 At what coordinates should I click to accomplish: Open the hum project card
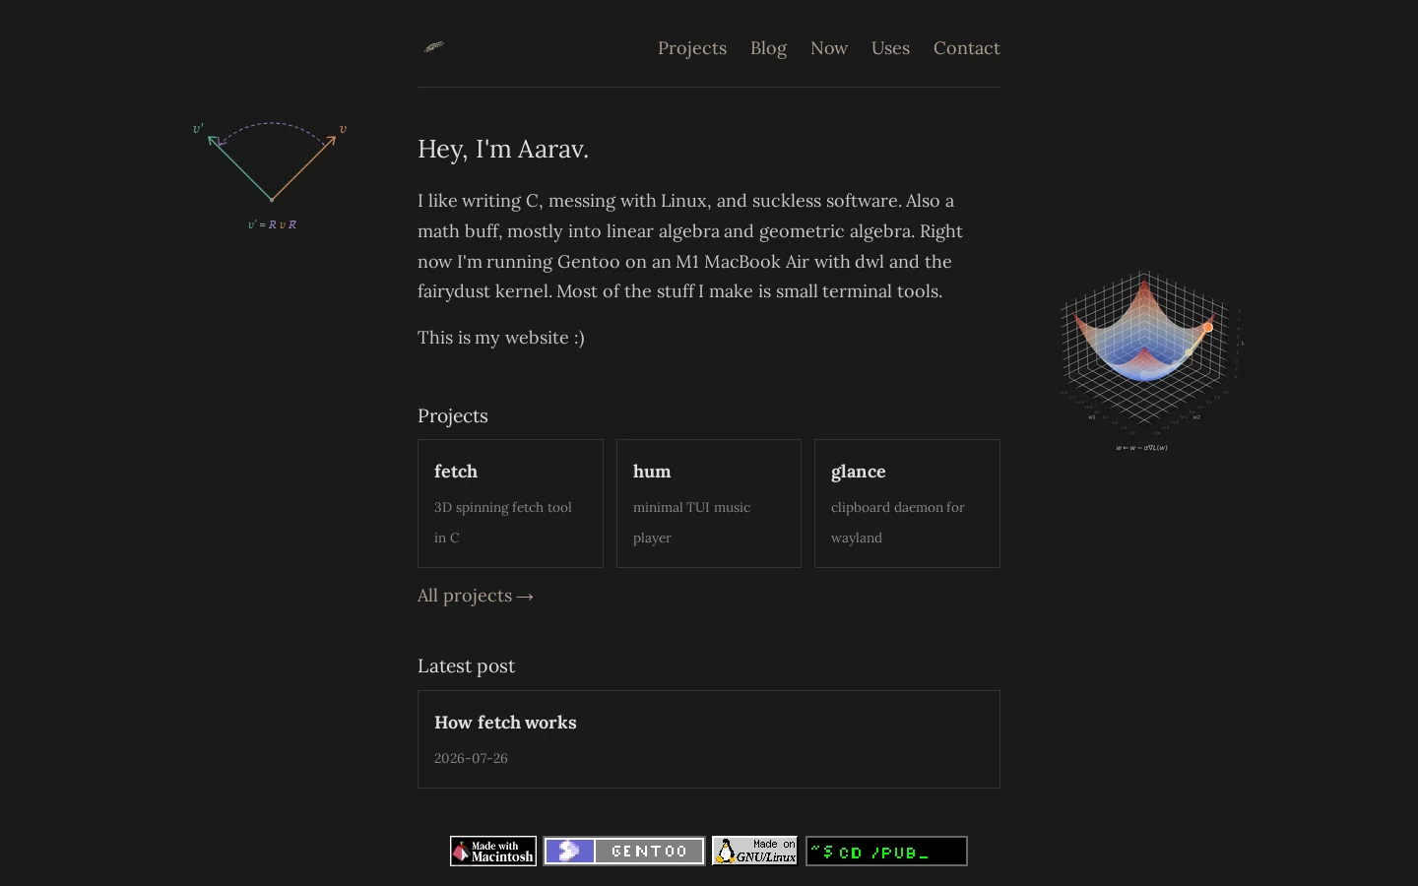coord(709,503)
